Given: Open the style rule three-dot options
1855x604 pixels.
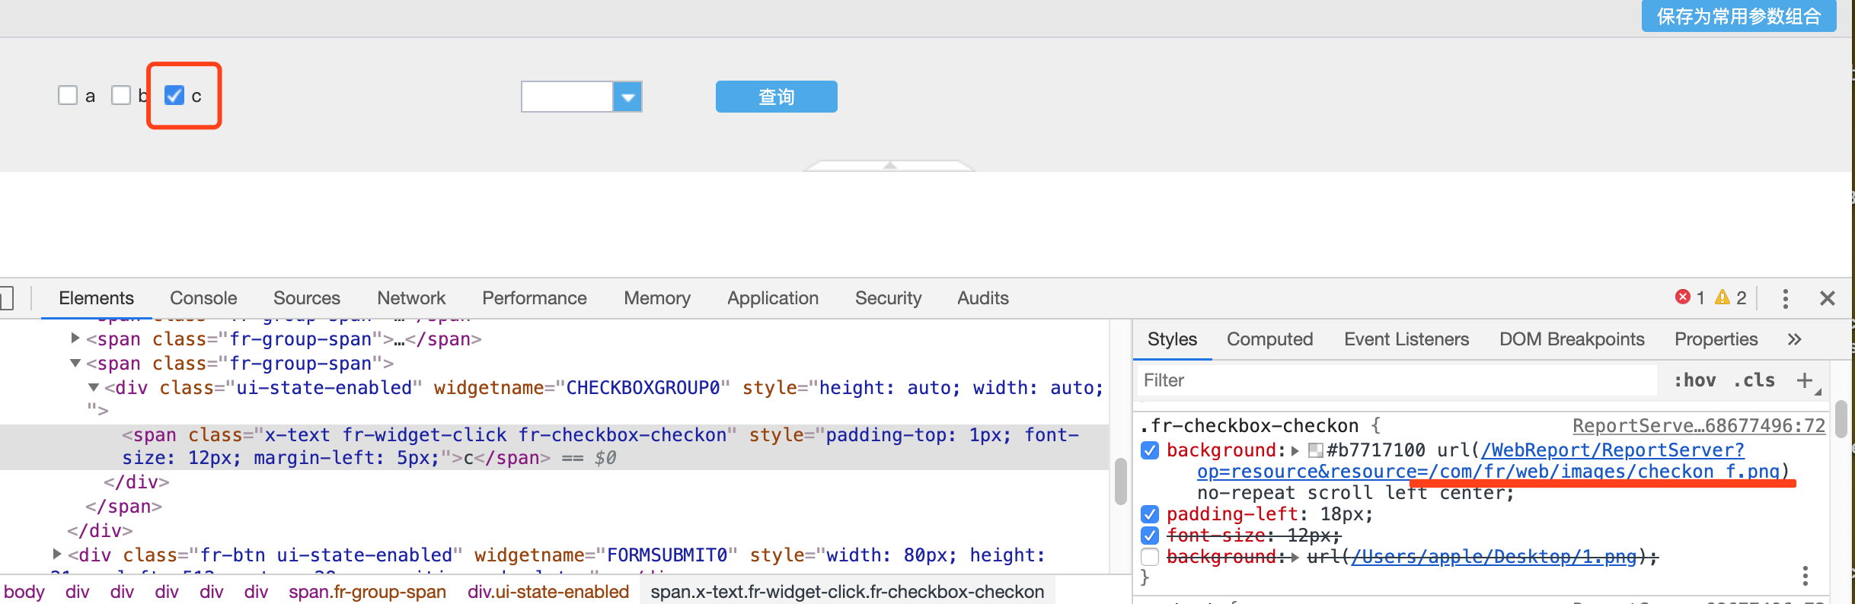Looking at the screenshot, I should click(1805, 576).
